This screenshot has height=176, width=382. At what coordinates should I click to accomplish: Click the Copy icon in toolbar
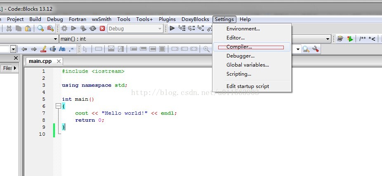(x=19, y=28)
